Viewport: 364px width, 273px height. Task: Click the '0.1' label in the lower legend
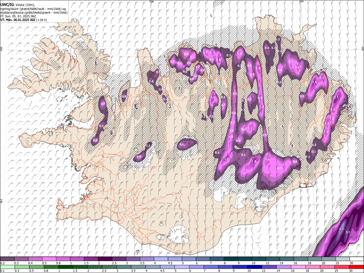[x=2, y=271]
